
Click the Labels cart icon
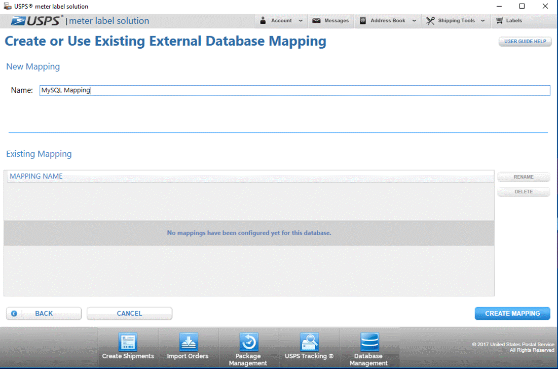coord(500,21)
